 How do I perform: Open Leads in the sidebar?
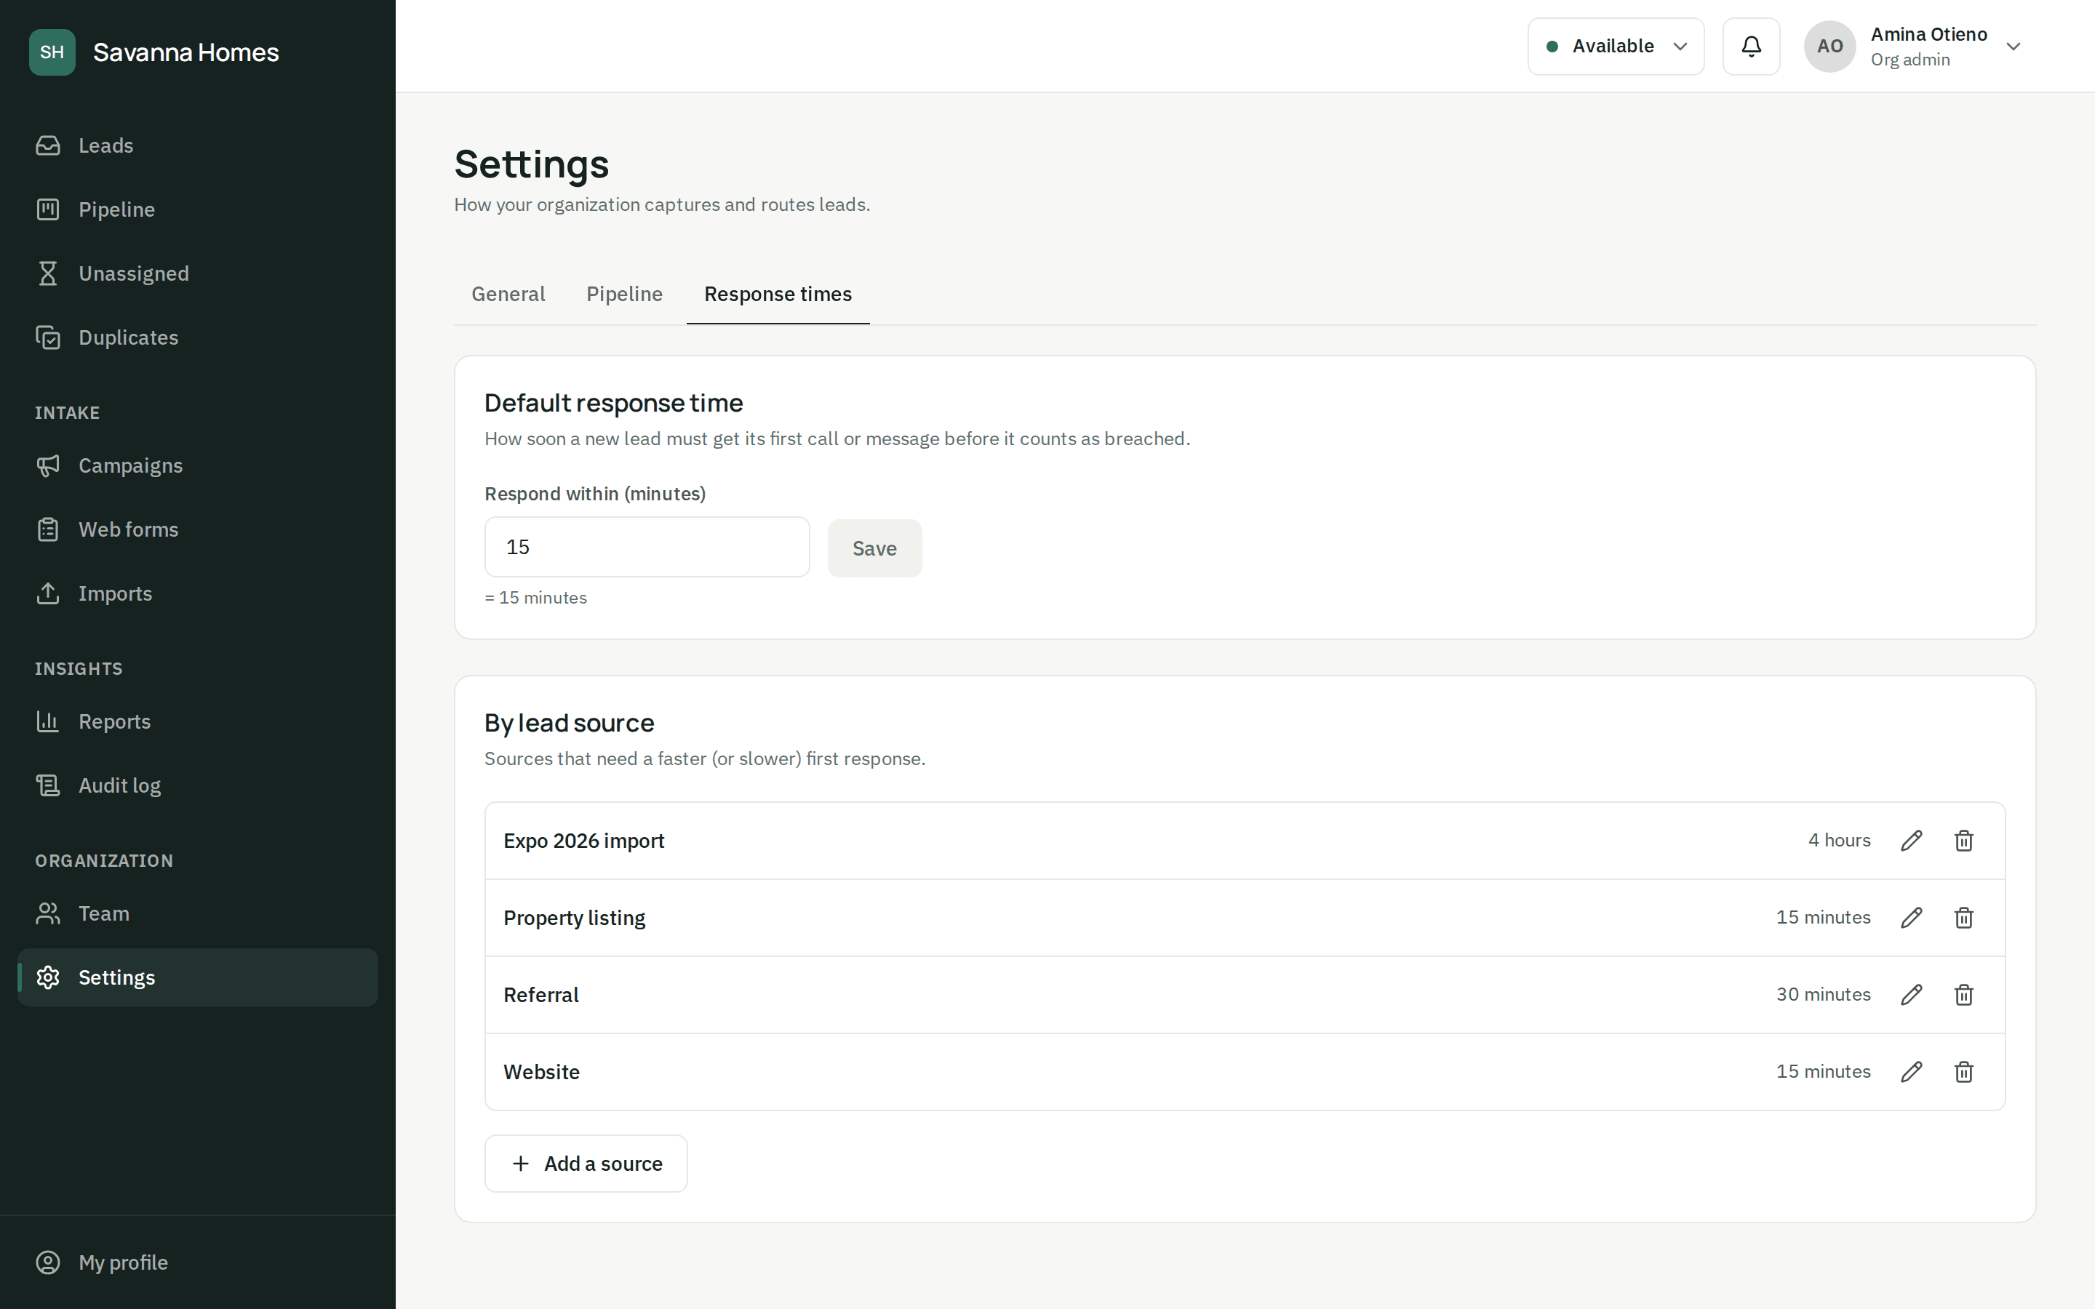[197, 145]
